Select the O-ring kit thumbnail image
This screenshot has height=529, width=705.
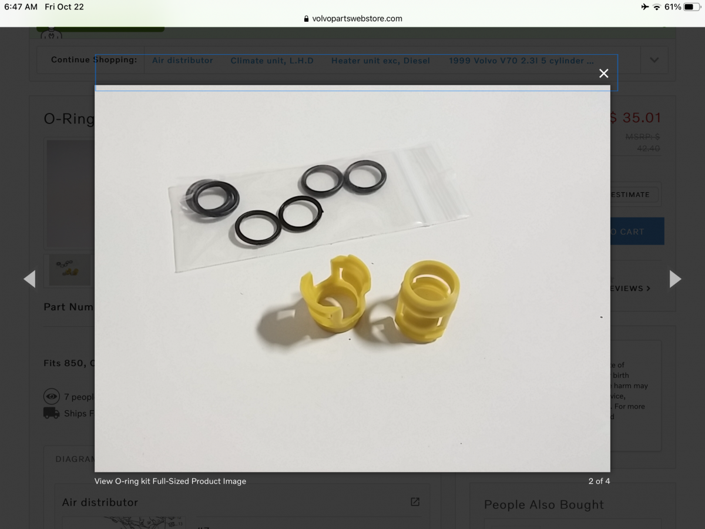point(70,269)
